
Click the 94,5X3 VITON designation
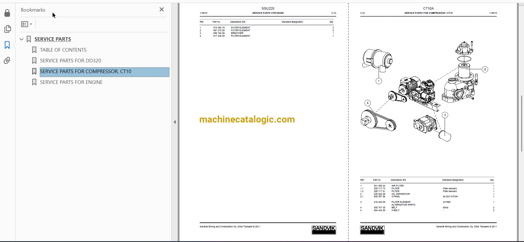[x=450, y=196]
